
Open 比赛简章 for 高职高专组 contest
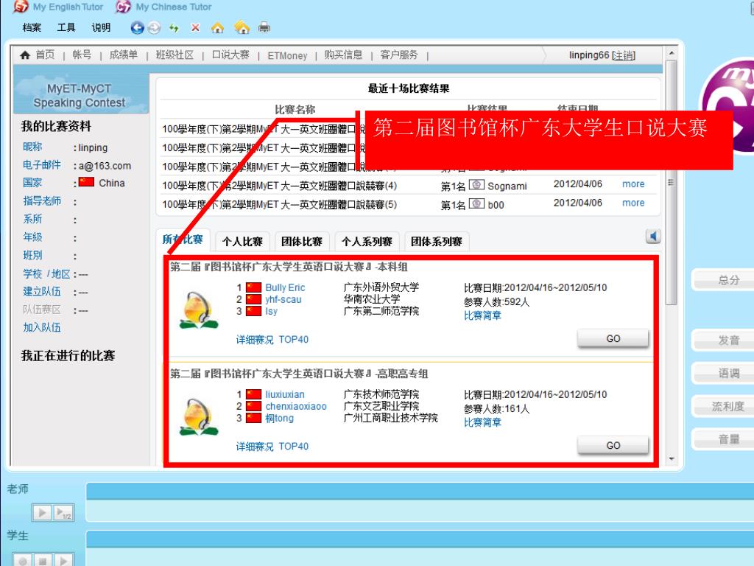pos(482,422)
